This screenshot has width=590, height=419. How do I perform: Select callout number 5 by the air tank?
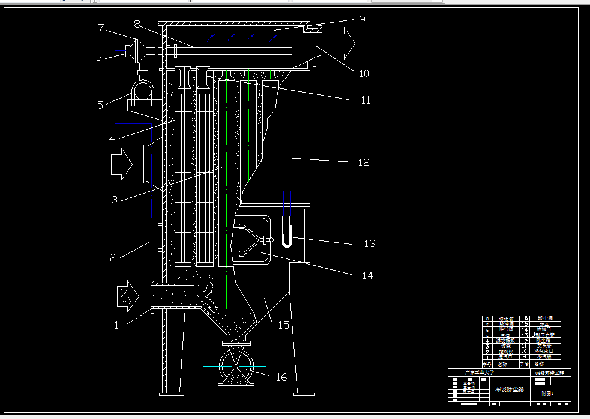[x=100, y=105]
